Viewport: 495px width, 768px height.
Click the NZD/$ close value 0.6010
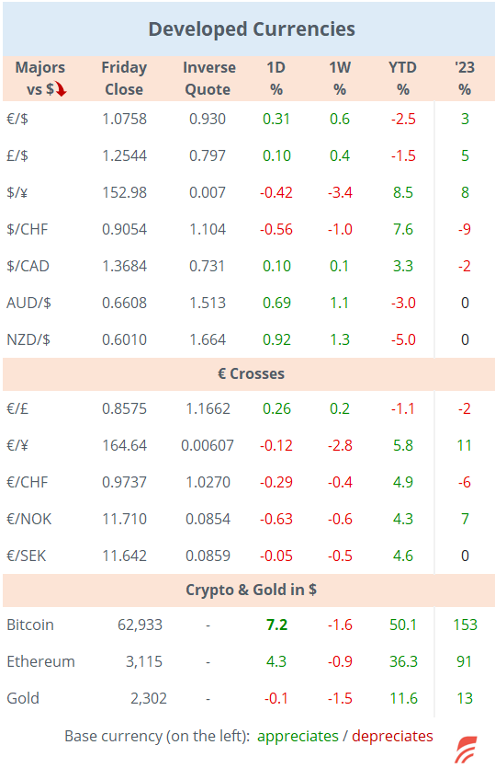(124, 339)
